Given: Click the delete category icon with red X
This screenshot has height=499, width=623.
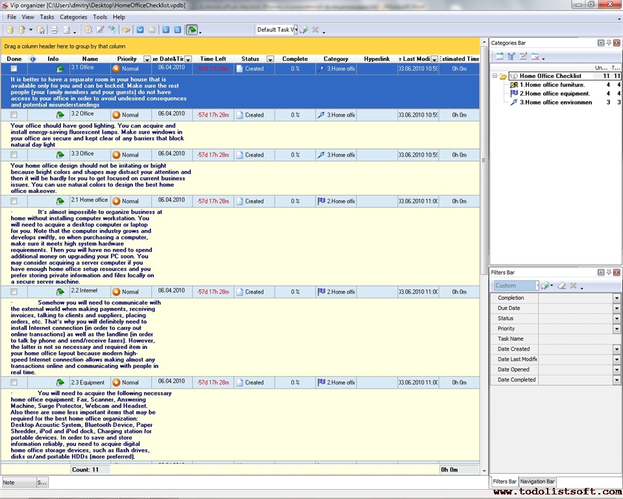Looking at the screenshot, I should coord(535,57).
